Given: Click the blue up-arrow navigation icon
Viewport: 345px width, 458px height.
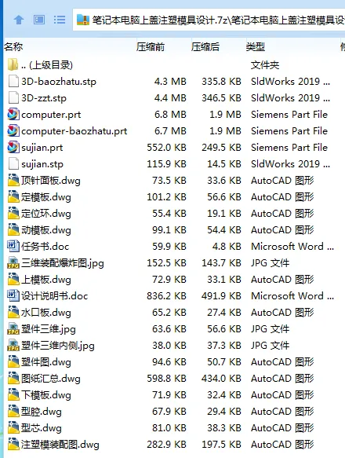Looking at the screenshot, I should click(x=19, y=20).
